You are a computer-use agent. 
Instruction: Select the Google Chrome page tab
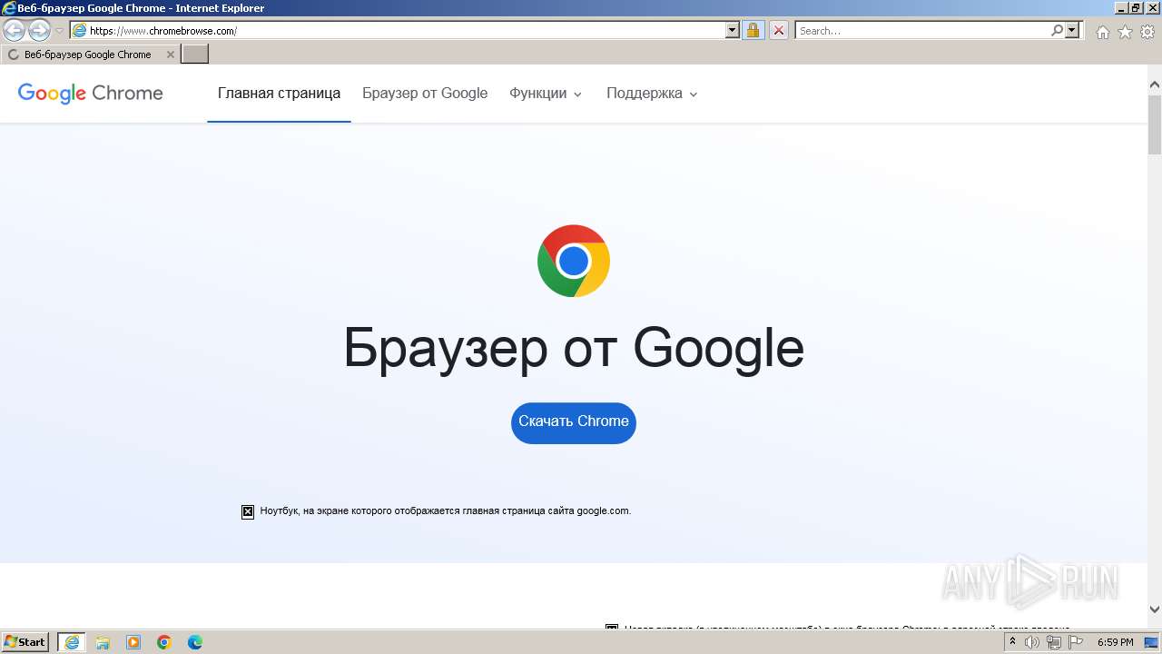(89, 54)
